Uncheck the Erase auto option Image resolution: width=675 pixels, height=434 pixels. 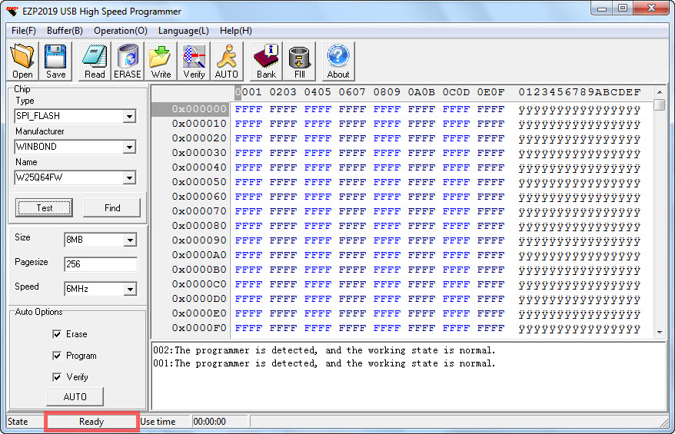[57, 334]
